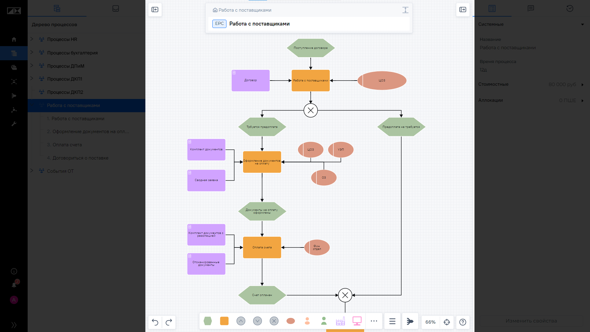Expand the Процессы HR tree node

pyautogui.click(x=32, y=39)
